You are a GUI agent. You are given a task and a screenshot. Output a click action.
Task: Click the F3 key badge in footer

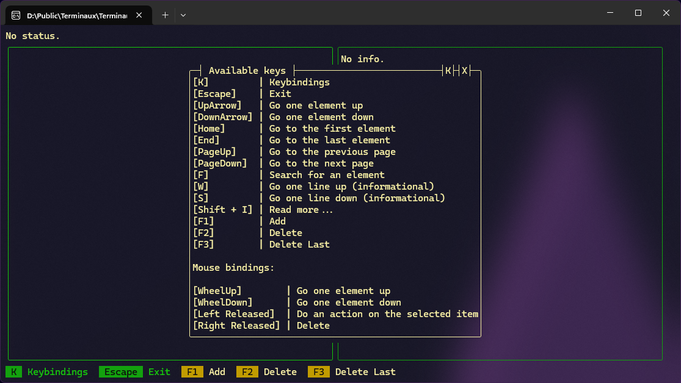click(x=318, y=372)
